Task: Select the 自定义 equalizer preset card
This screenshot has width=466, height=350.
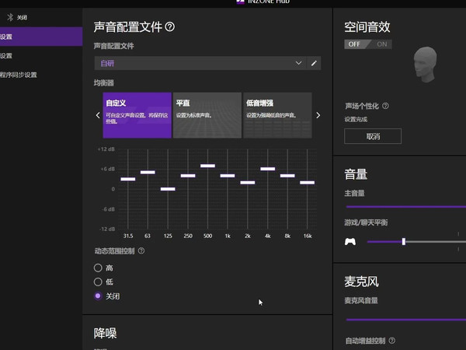Action: (137, 115)
